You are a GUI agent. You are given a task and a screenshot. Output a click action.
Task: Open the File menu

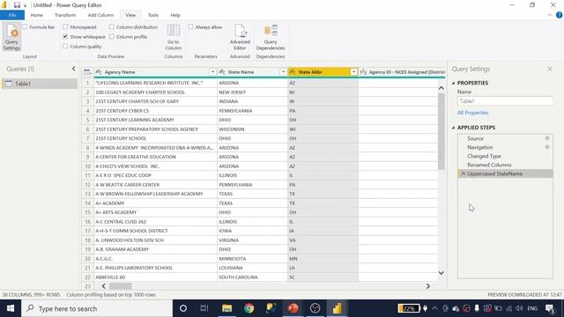point(12,15)
